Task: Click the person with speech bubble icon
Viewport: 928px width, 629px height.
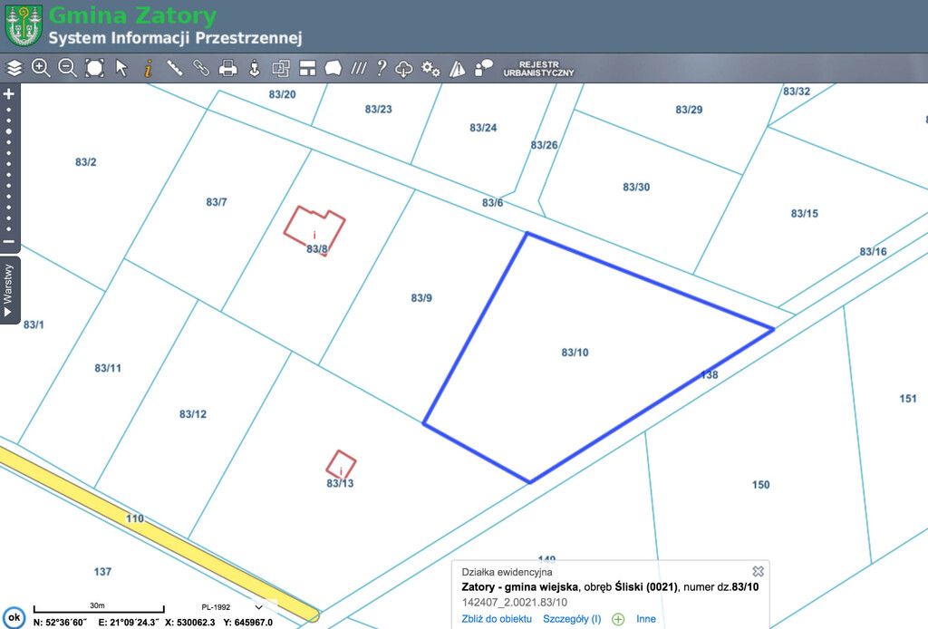Action: 484,69
